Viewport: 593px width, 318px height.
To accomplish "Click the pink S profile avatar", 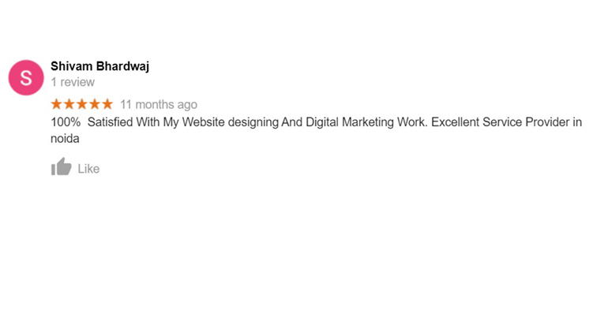I will coord(26,77).
